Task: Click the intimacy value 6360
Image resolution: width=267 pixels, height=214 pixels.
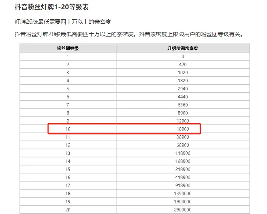Action: (183, 105)
